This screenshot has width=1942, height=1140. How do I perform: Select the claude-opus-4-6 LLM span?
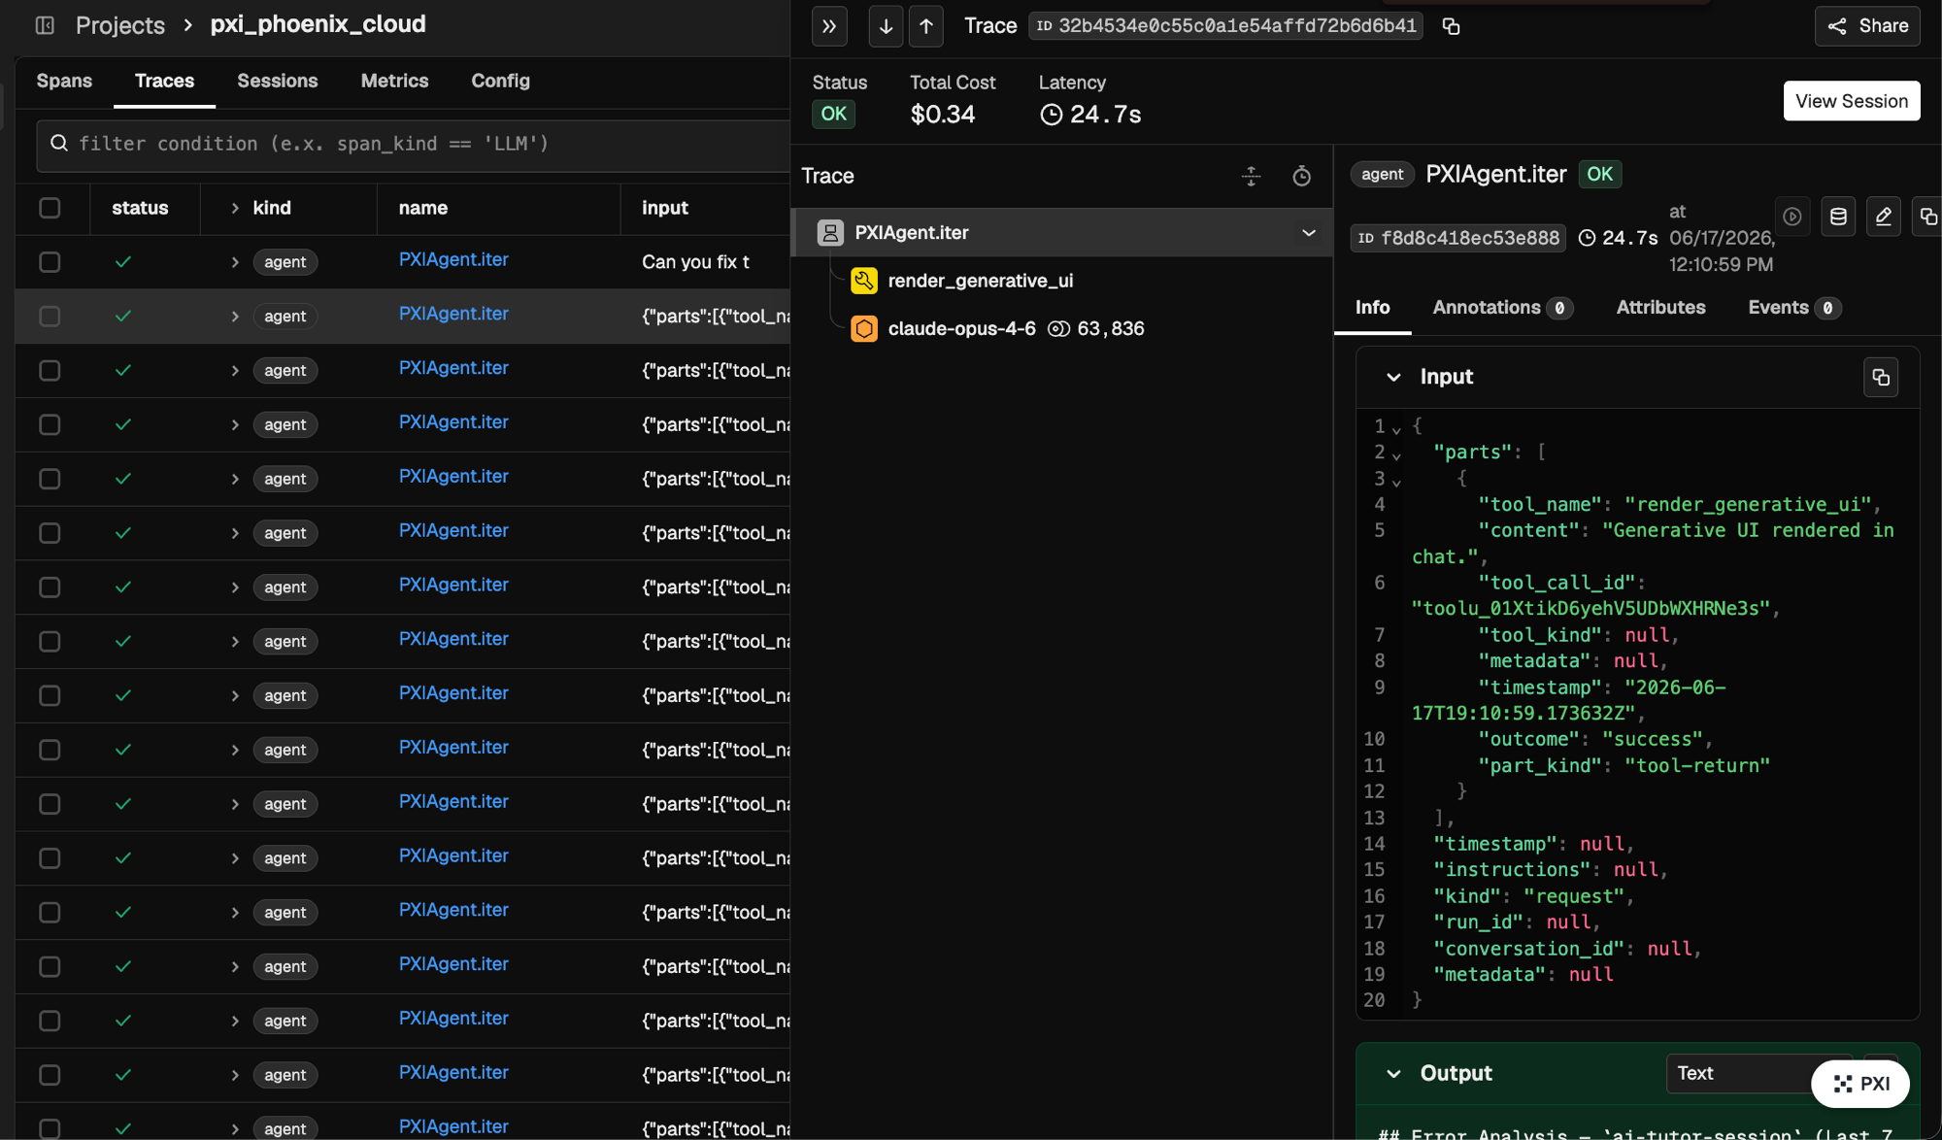pyautogui.click(x=961, y=329)
